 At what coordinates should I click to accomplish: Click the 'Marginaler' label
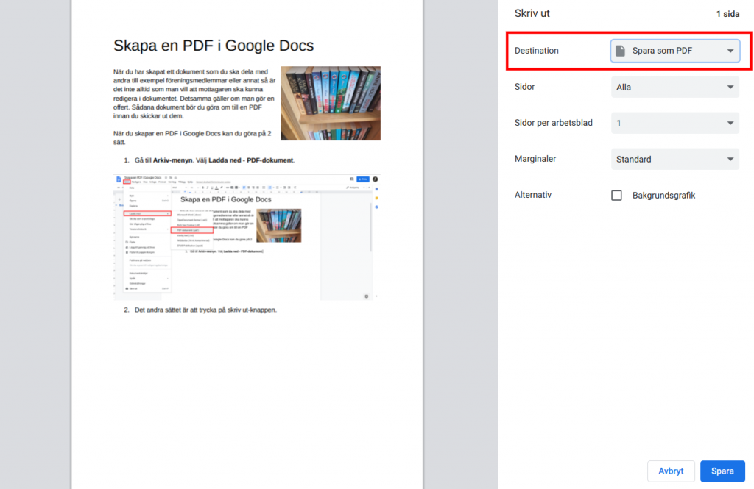[x=535, y=159]
